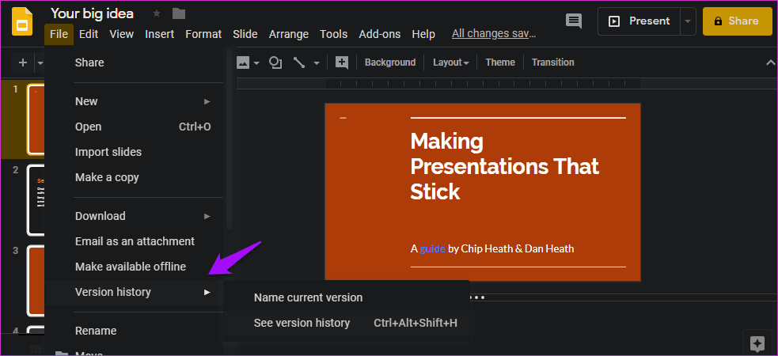Select slide 3 thumbnail
The image size is (778, 356).
point(36,281)
